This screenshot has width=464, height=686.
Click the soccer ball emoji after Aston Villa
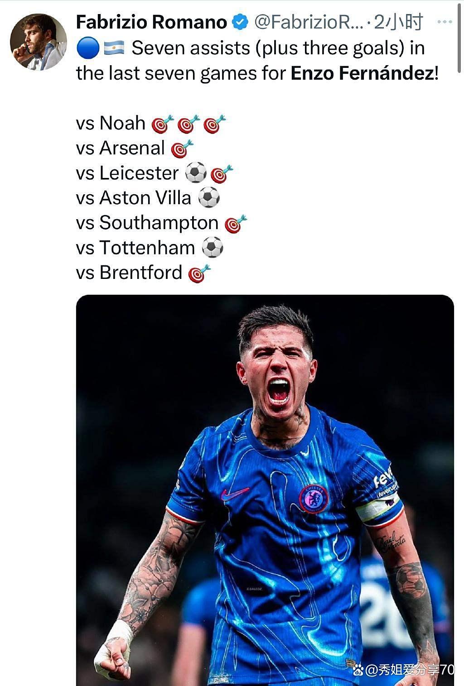pyautogui.click(x=209, y=198)
